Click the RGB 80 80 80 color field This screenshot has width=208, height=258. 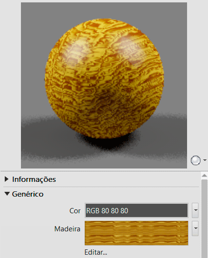137,210
